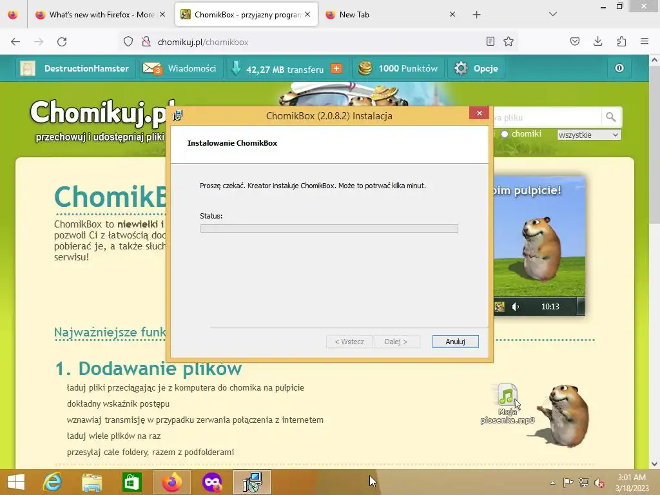Viewport: 660px width, 495px height.
Task: Click the page scrollbar up arrow
Action: click(x=655, y=60)
